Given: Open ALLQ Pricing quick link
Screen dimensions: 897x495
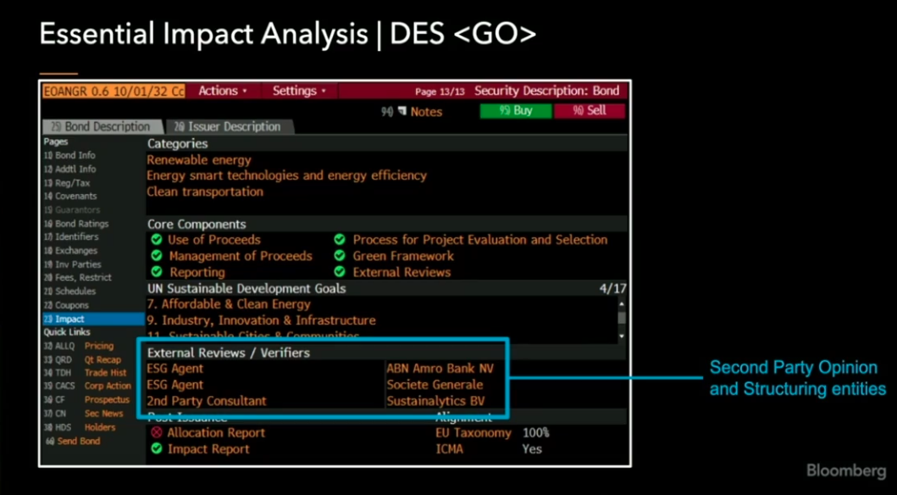Looking at the screenshot, I should coord(79,346).
